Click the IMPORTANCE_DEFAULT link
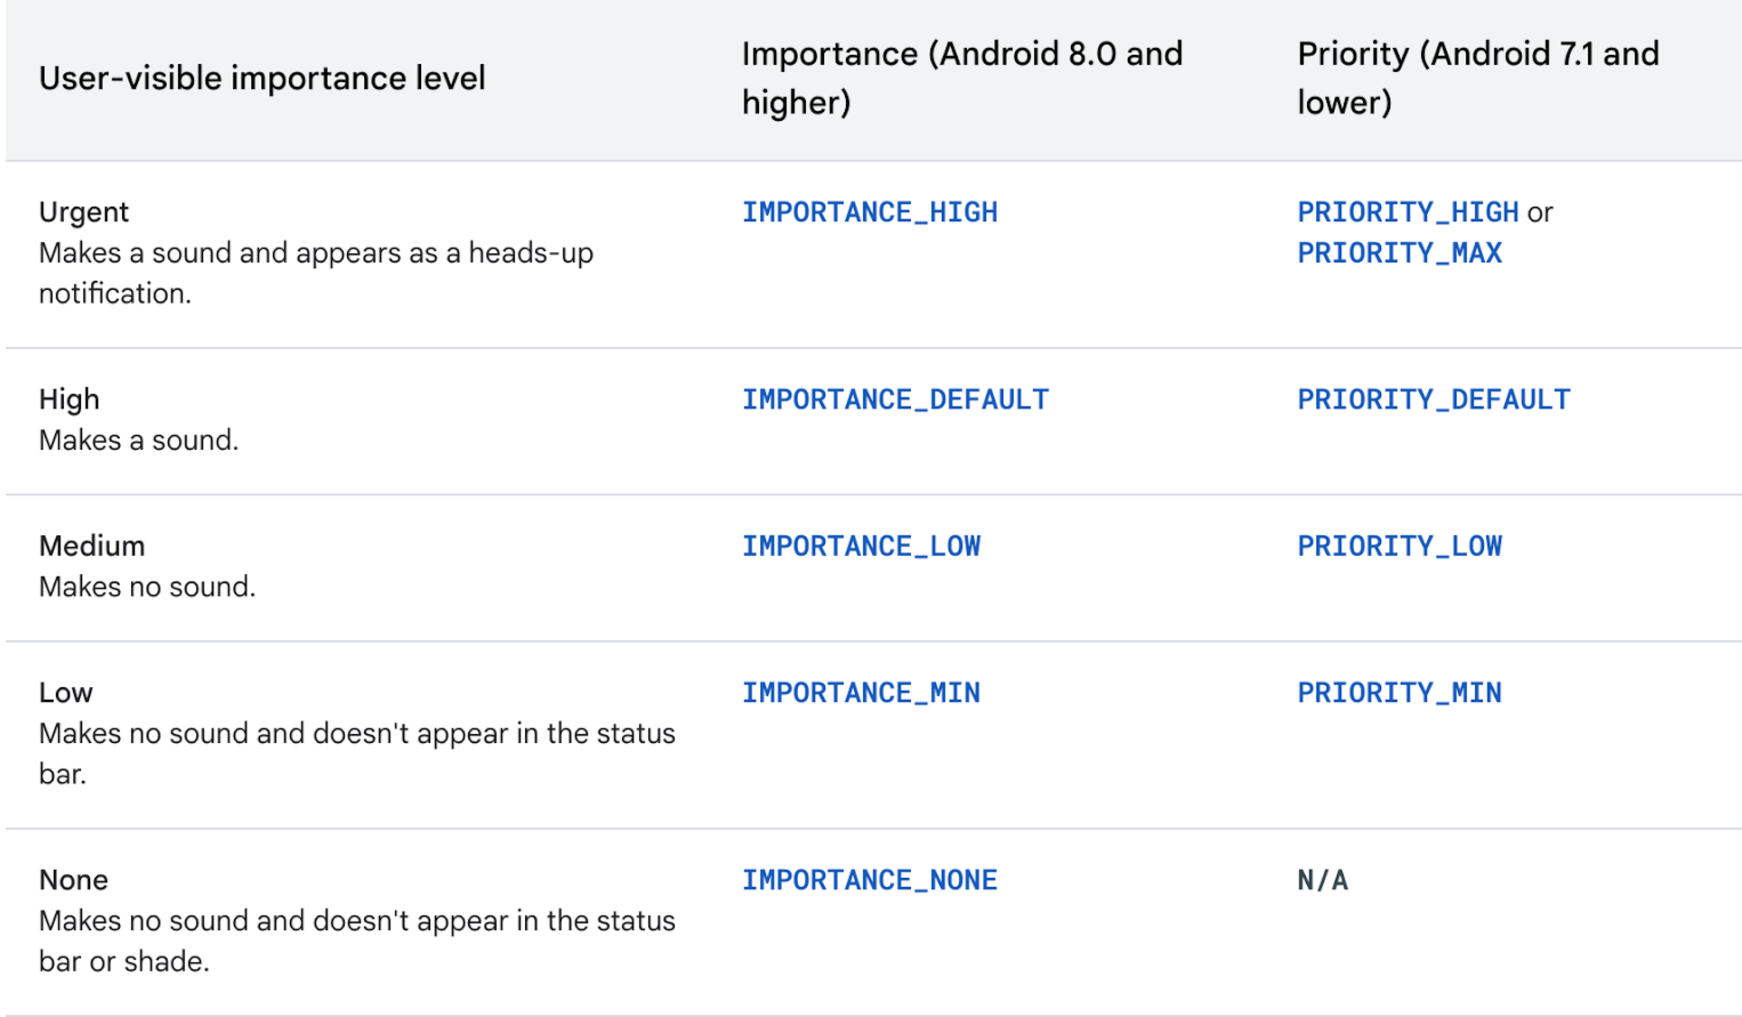Image resolution: width=1742 pixels, height=1017 pixels. [x=895, y=399]
